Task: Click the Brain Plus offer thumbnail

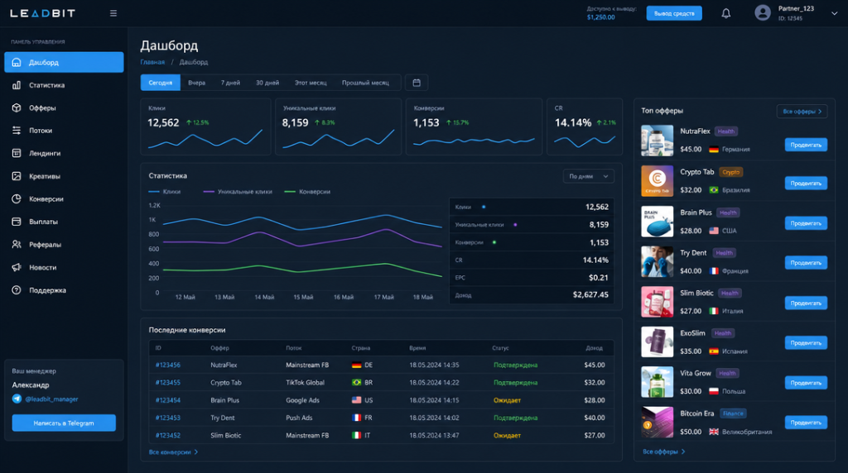Action: point(657,222)
